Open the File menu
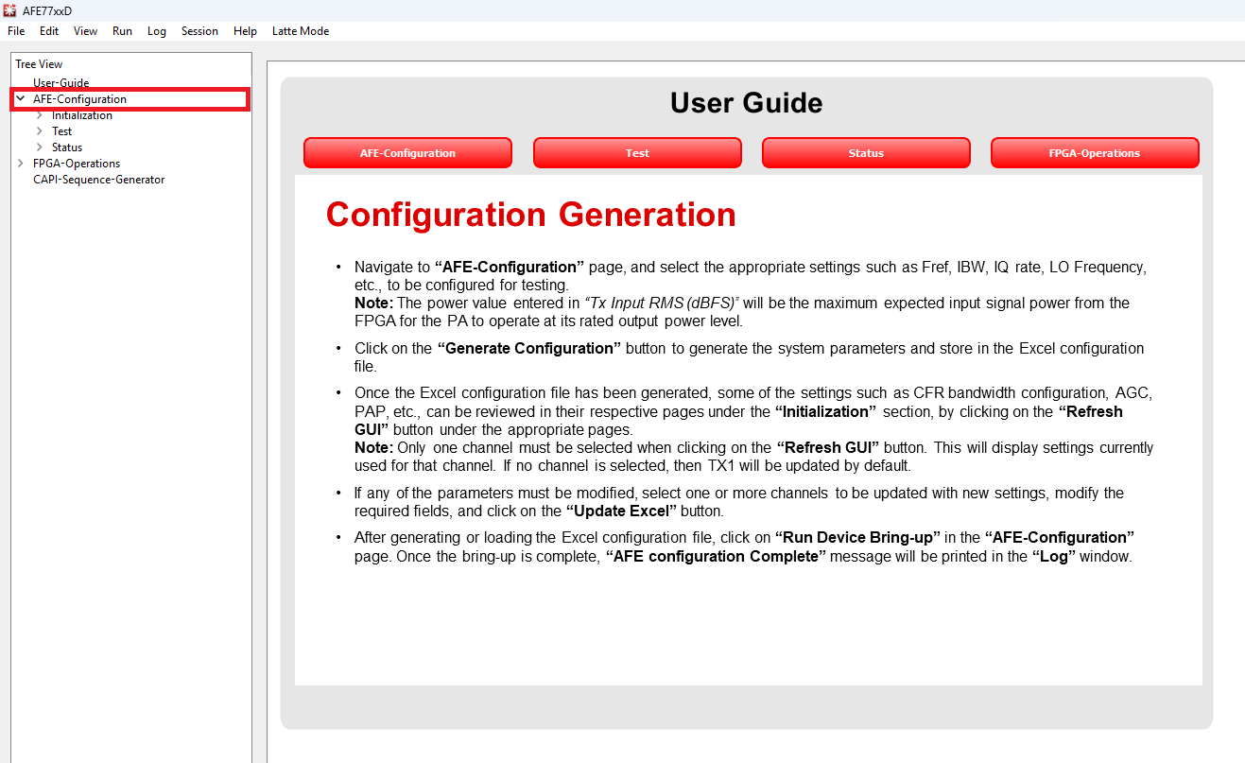The height and width of the screenshot is (763, 1245). (x=16, y=31)
